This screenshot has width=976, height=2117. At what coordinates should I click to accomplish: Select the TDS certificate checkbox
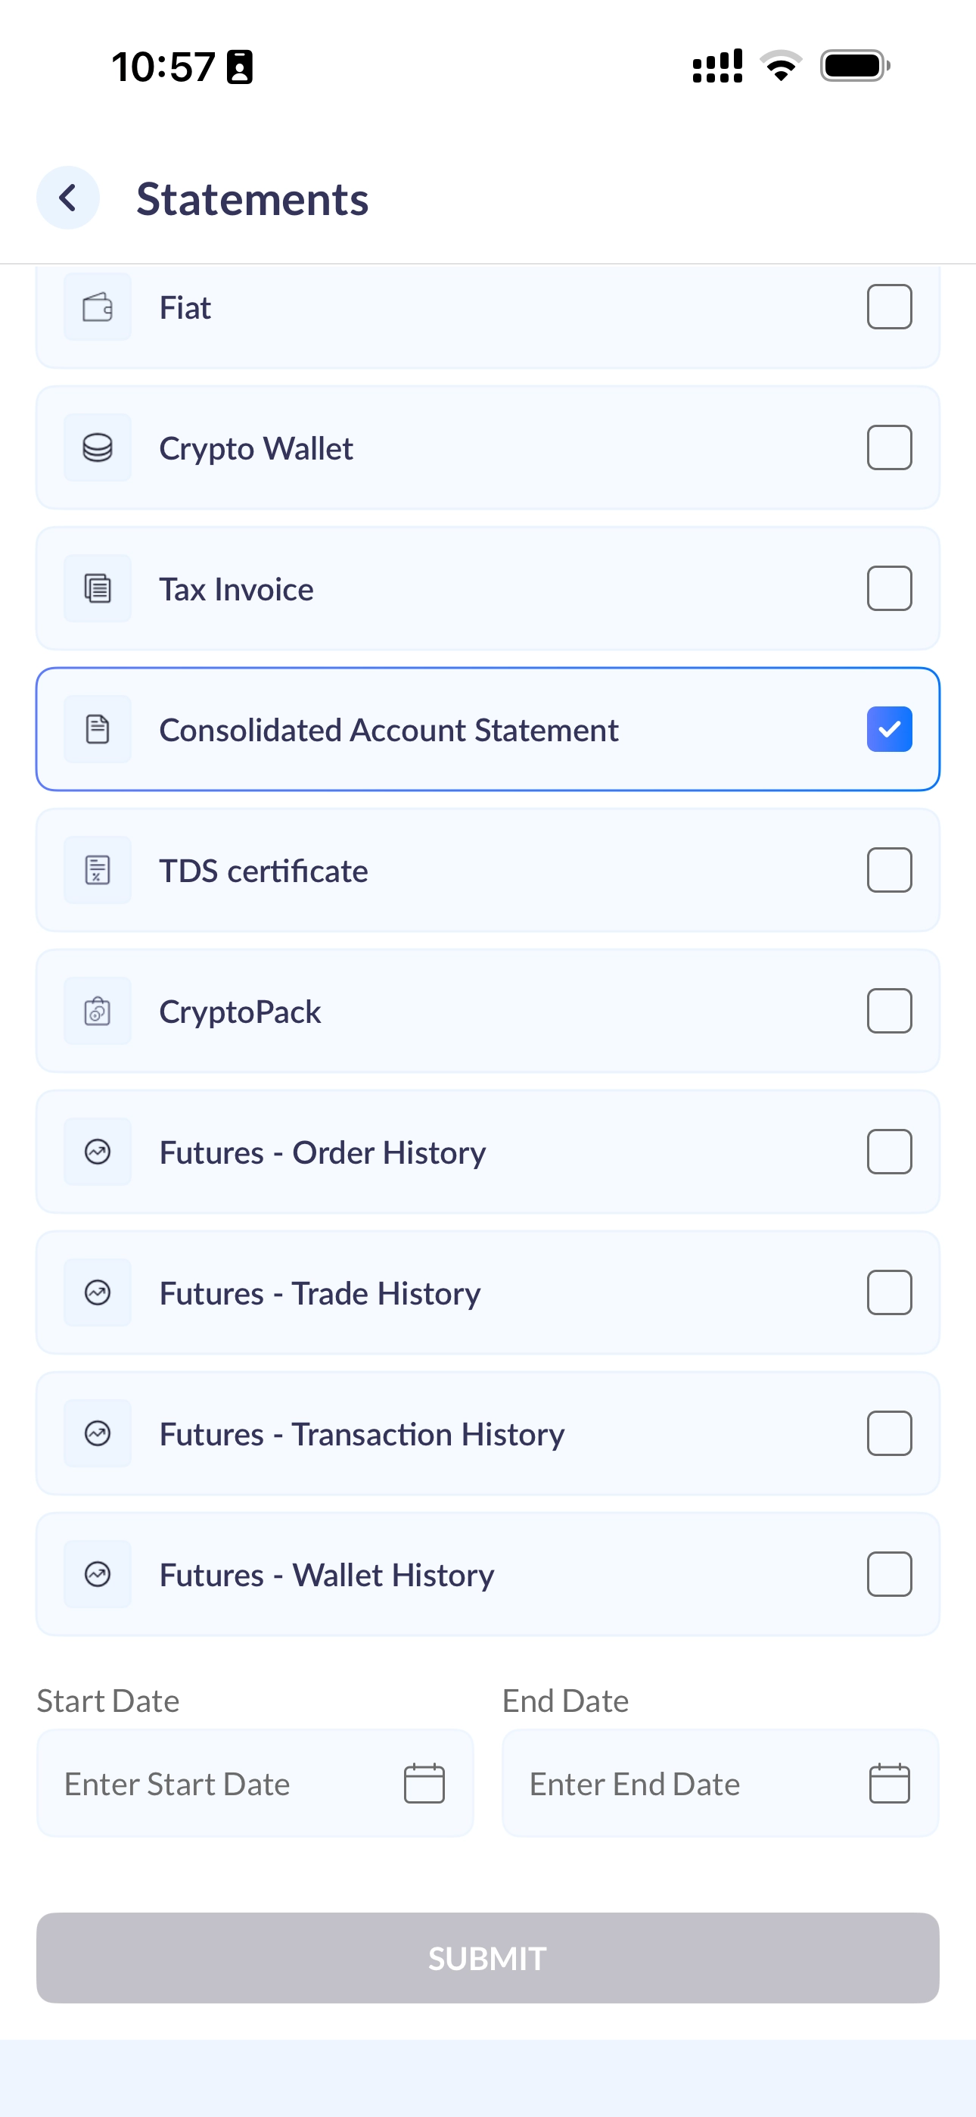[x=890, y=869]
